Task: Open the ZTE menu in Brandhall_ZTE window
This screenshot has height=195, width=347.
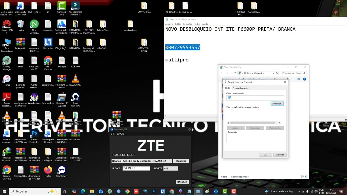Action: pos(113,134)
